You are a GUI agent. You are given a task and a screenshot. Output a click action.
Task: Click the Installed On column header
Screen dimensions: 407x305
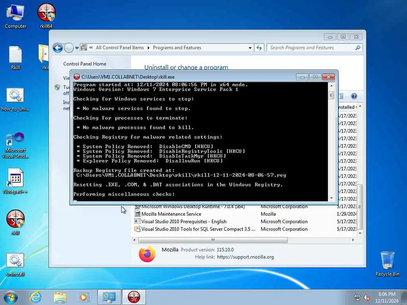pyautogui.click(x=347, y=107)
